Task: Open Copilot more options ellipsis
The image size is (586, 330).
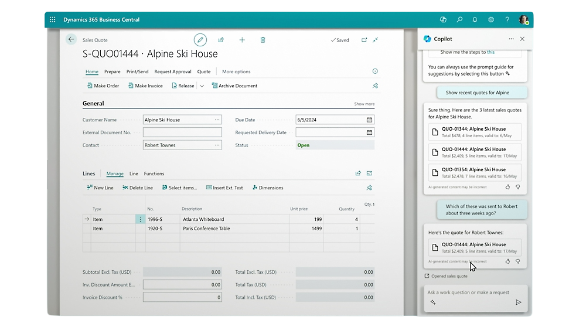Action: click(511, 39)
